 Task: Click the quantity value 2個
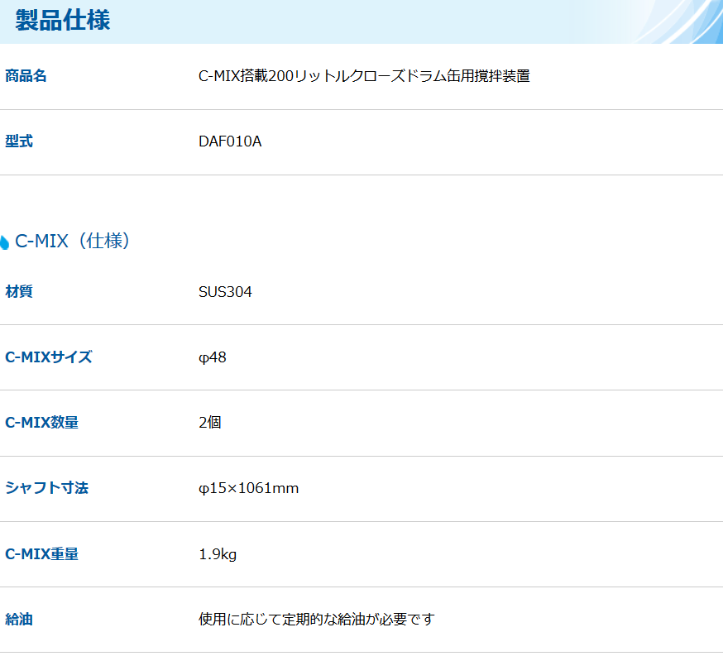tap(210, 422)
